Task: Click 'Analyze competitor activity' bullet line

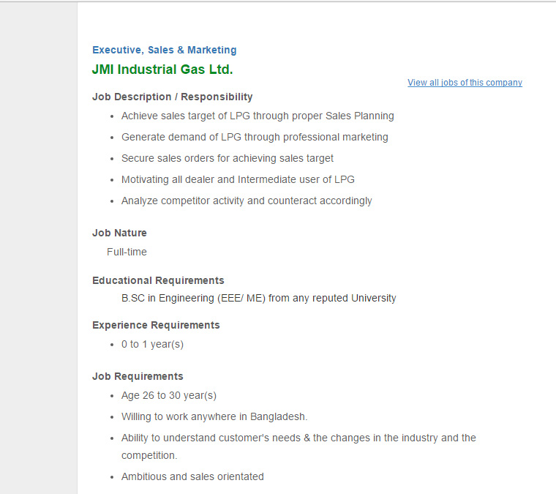Action: click(247, 201)
